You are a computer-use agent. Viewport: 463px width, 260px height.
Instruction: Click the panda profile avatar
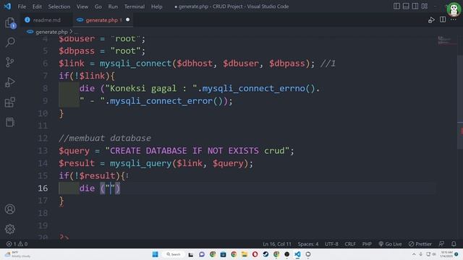tap(454, 9)
